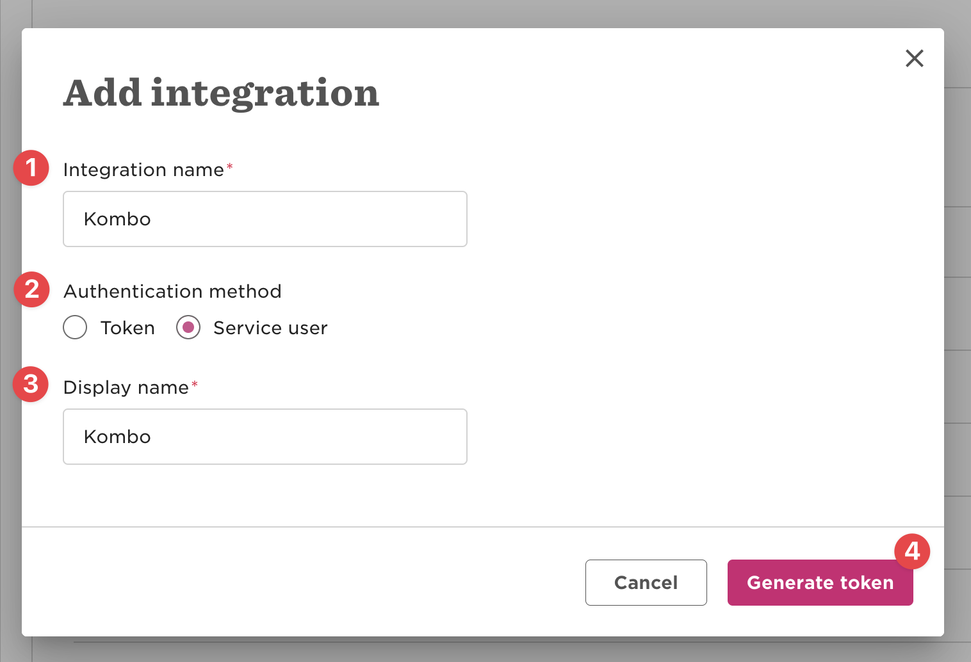
Task: Click the red step 4 badge
Action: (x=912, y=551)
